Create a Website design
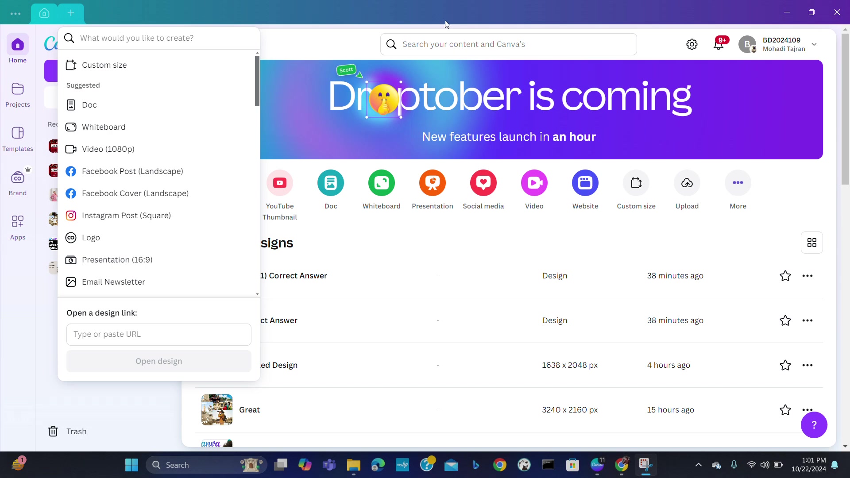 point(585,189)
